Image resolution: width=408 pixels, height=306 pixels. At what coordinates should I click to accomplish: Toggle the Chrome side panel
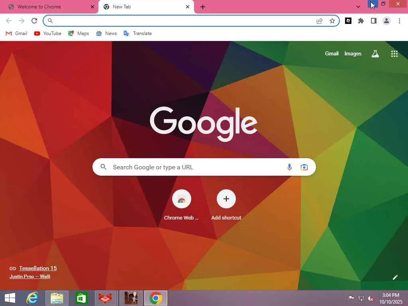click(x=374, y=21)
